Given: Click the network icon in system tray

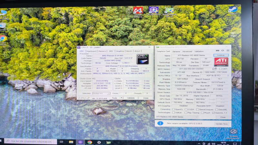Looking at the screenshot, I should (209, 144).
